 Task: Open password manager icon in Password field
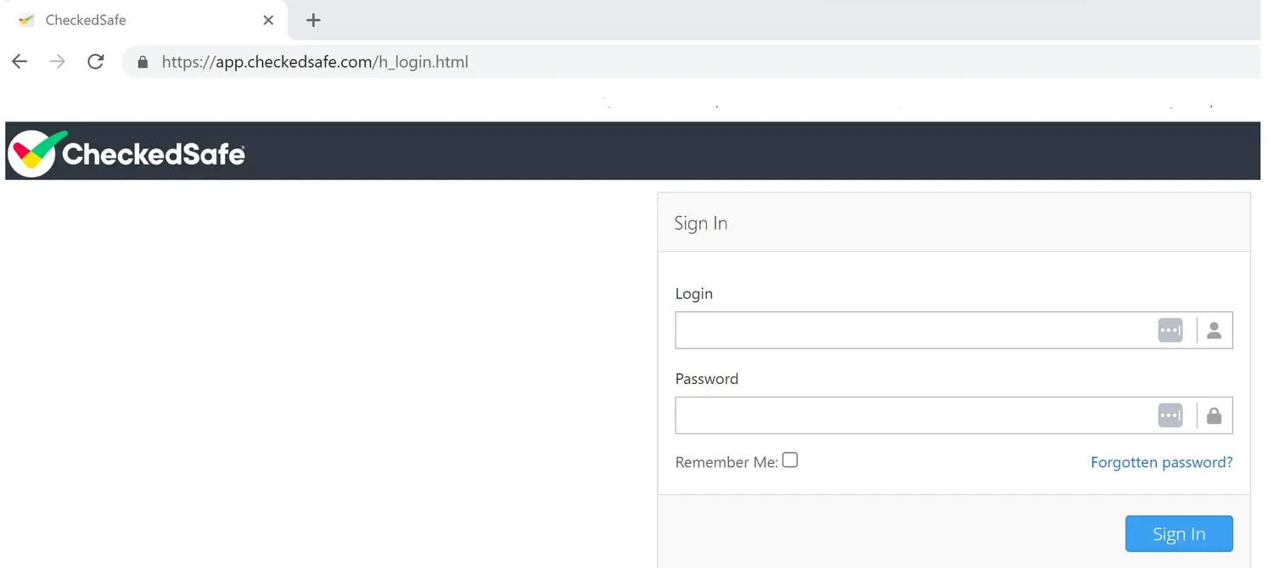(1169, 415)
